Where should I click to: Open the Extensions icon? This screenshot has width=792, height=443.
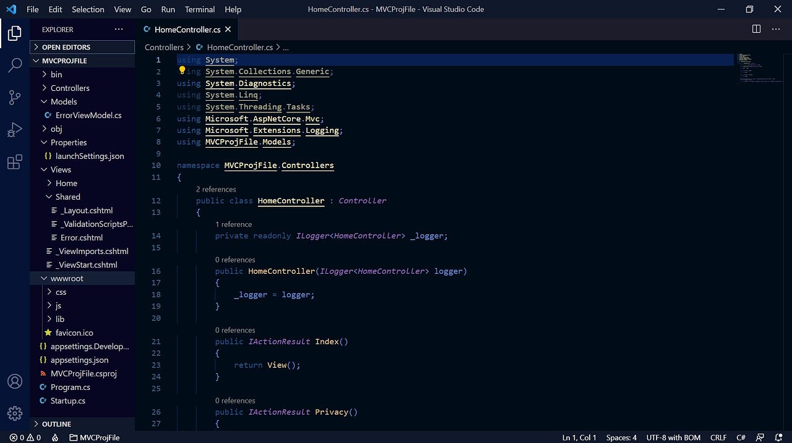pyautogui.click(x=15, y=162)
